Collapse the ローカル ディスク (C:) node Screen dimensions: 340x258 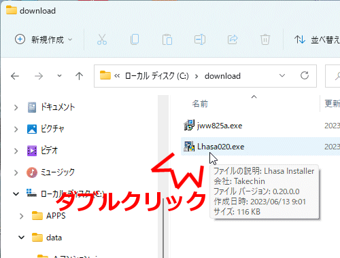[16, 194]
